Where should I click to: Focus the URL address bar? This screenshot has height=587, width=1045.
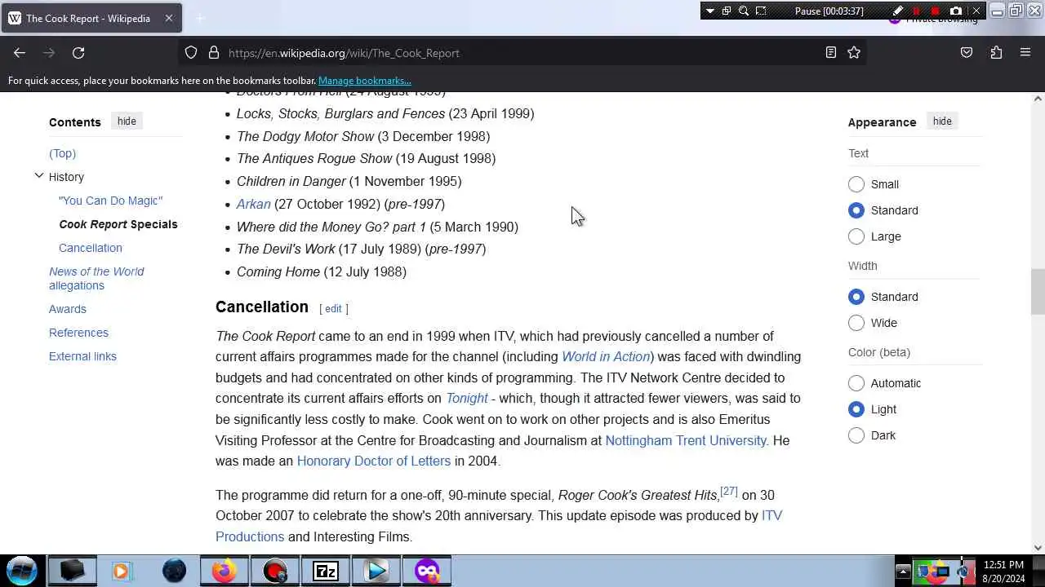click(522, 53)
